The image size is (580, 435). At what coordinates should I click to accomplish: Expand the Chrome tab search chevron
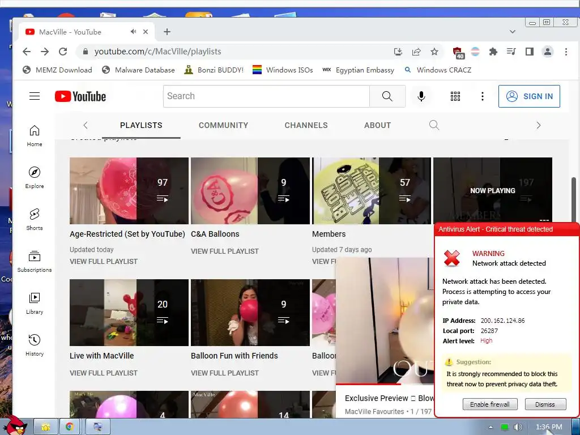click(x=512, y=32)
